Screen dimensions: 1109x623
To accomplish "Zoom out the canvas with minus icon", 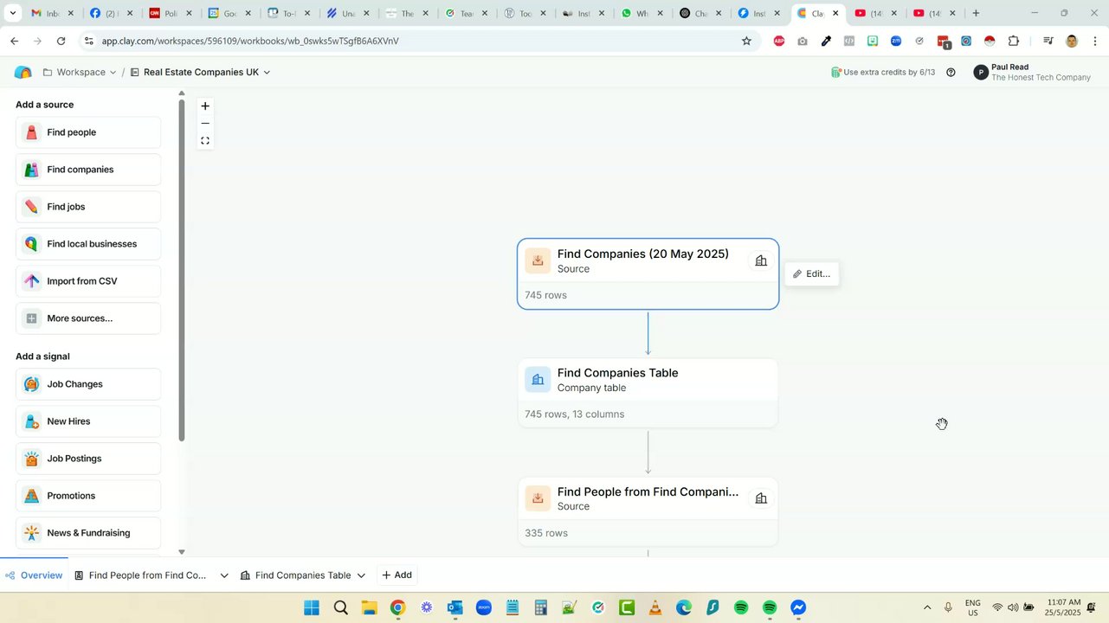I will [x=205, y=123].
